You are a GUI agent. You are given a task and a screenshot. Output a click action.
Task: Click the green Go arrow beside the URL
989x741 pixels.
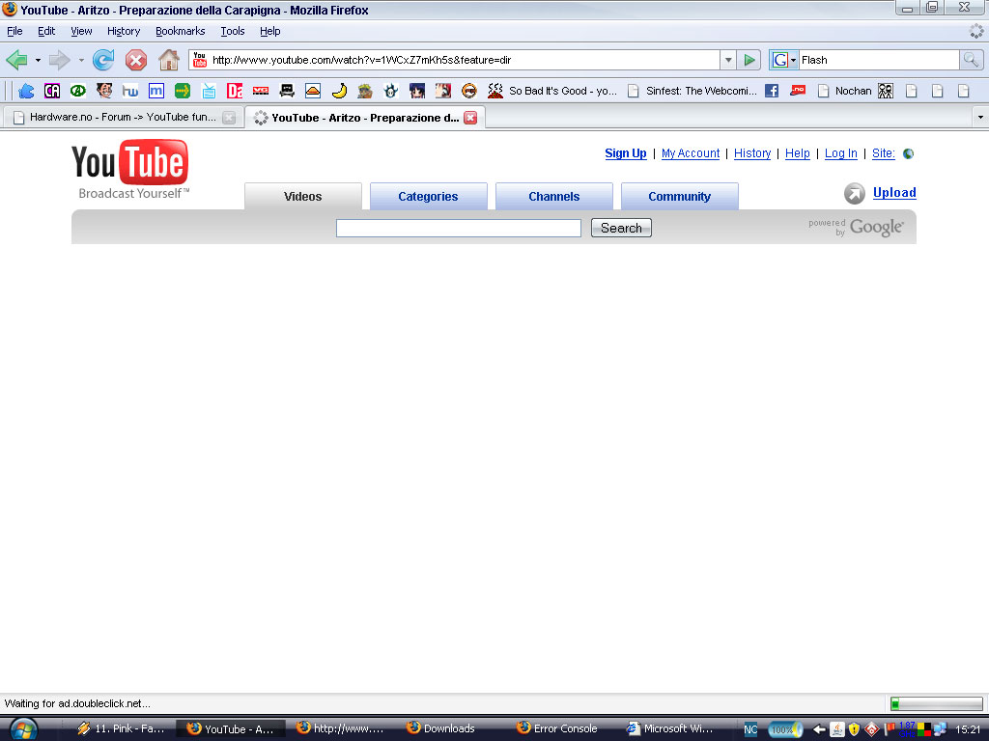click(x=749, y=60)
